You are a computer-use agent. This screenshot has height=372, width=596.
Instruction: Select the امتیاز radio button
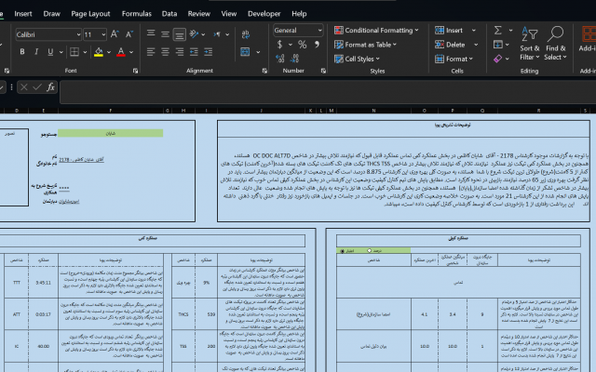[343, 251]
